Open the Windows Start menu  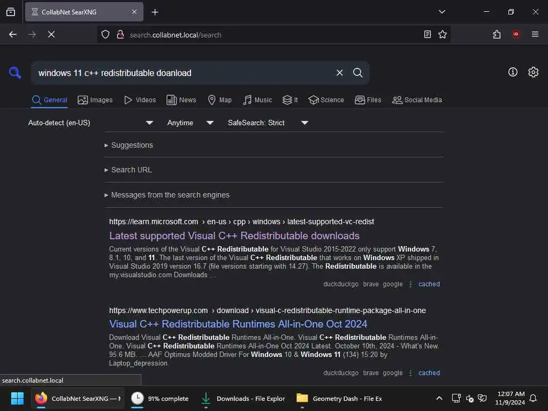17,398
